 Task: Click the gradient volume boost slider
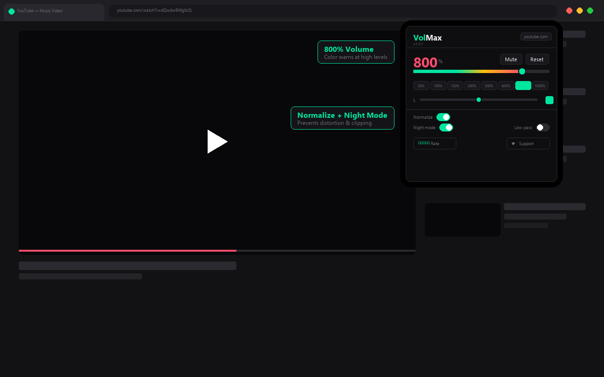click(481, 72)
